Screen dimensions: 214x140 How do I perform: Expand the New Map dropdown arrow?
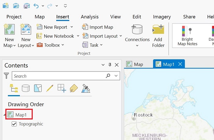[14, 46]
